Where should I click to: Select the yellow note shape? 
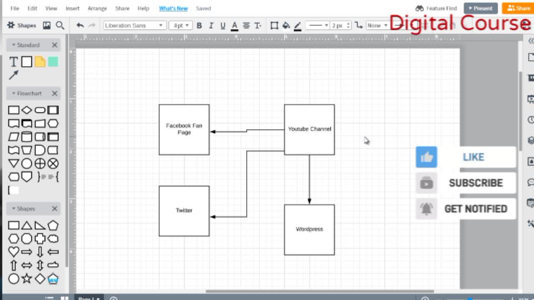[40, 62]
